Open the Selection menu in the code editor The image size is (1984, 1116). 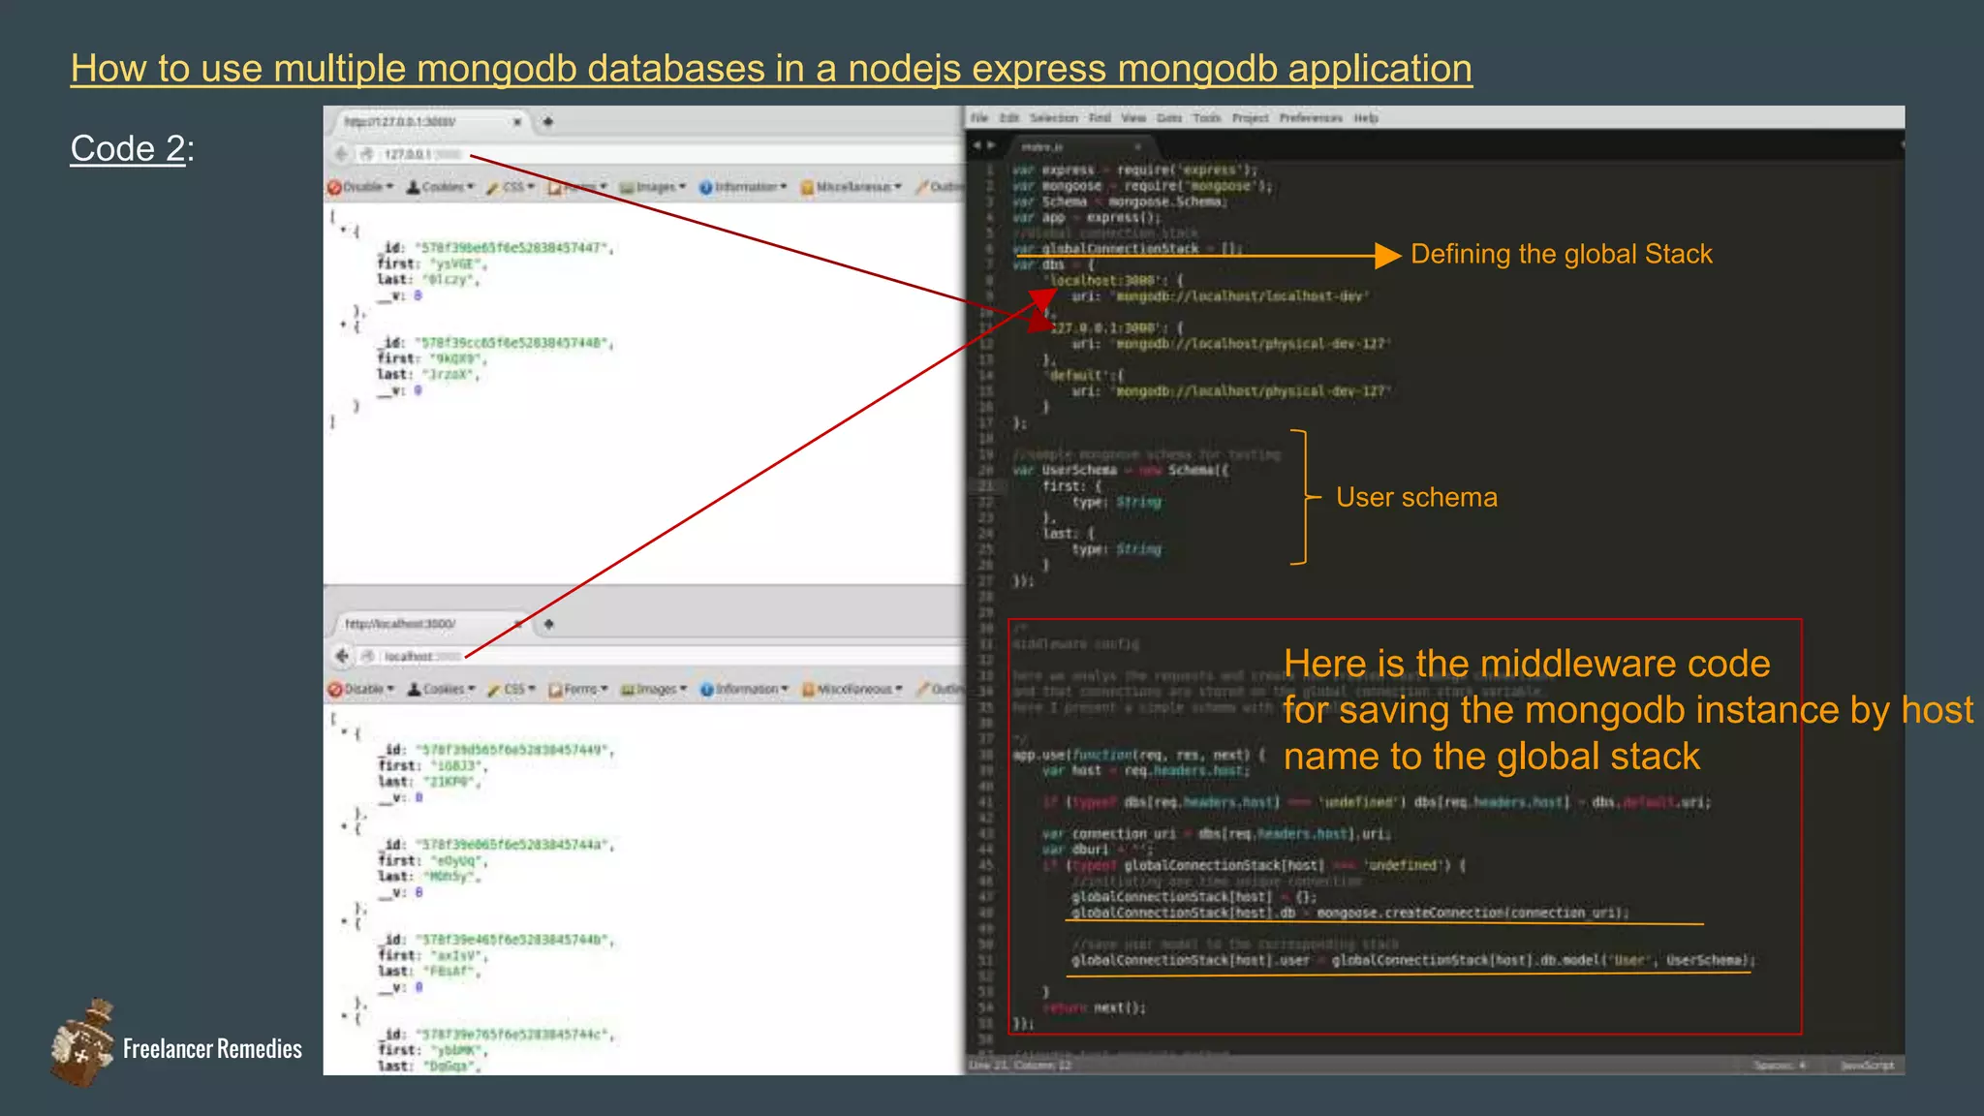click(x=1054, y=118)
